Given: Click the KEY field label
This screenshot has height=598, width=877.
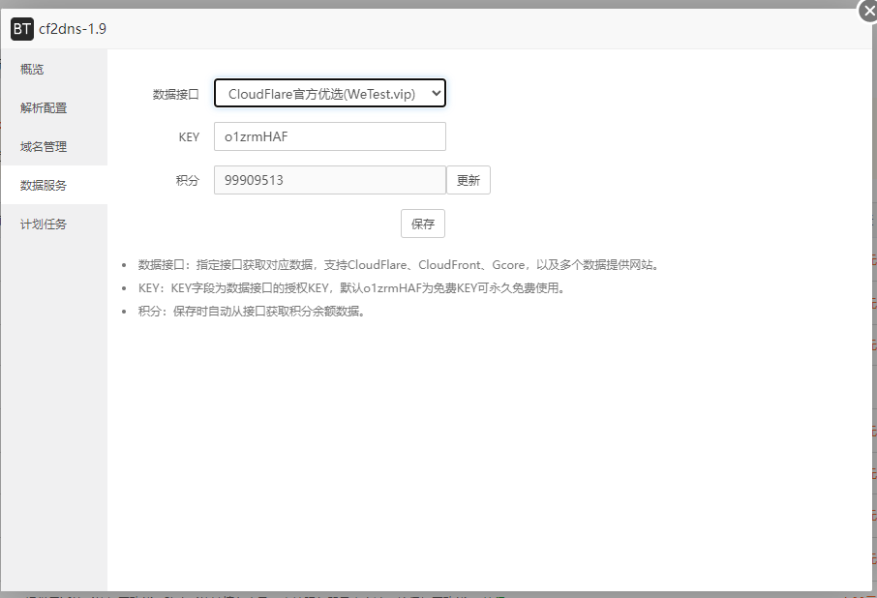Looking at the screenshot, I should tap(189, 137).
